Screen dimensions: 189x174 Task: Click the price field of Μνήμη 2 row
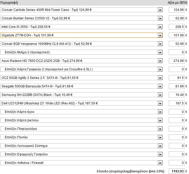(x=176, y=52)
